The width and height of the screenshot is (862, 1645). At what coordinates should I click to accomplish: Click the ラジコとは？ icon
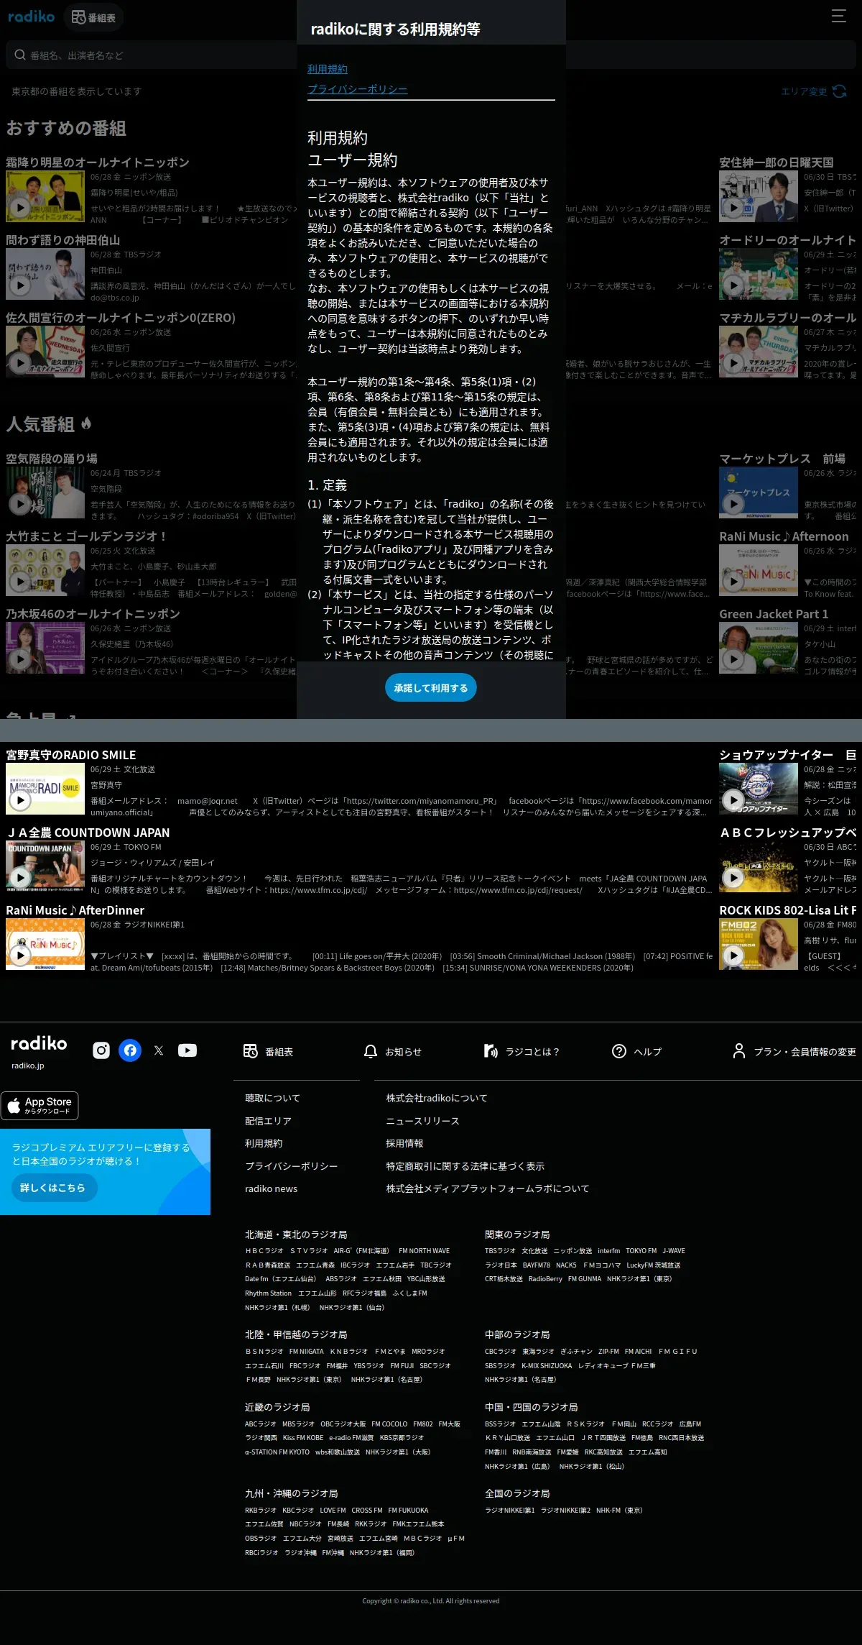[x=491, y=1051]
